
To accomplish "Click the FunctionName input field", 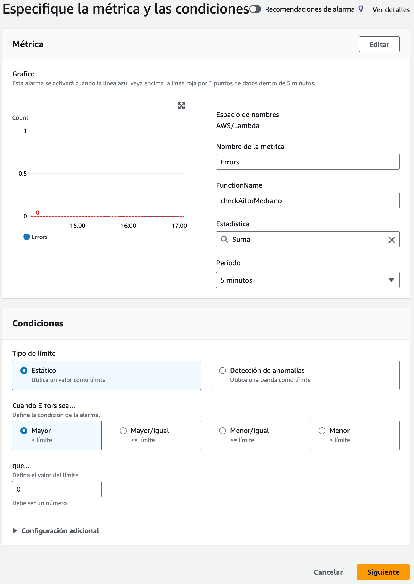I will click(308, 200).
